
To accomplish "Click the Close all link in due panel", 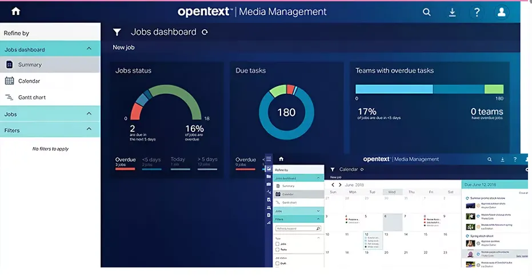I will click(x=523, y=193).
